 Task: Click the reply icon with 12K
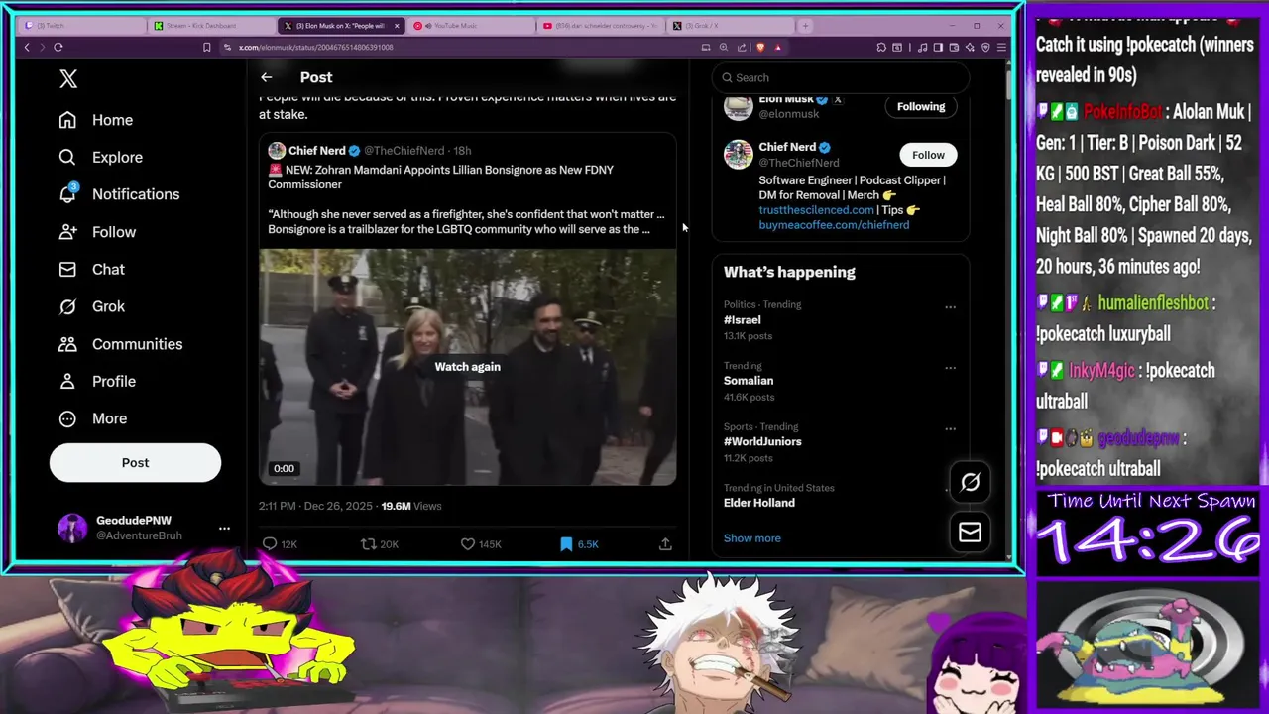pyautogui.click(x=270, y=544)
